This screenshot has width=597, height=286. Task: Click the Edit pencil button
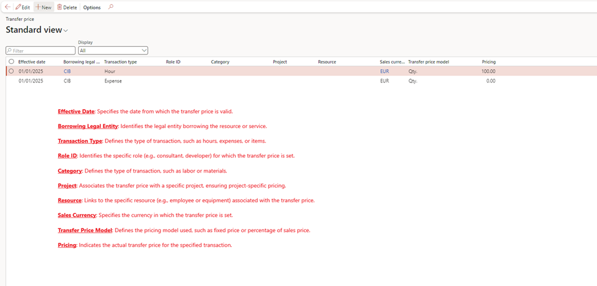(22, 7)
